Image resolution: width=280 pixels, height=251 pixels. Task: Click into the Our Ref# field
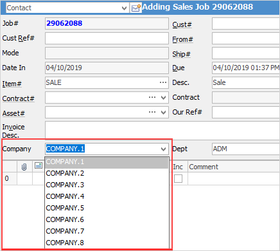tap(246, 112)
